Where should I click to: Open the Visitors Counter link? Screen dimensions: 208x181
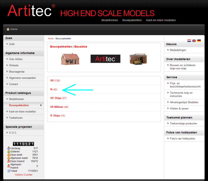(23, 175)
